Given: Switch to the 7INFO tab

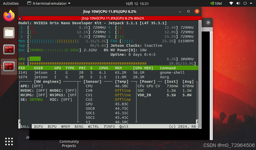Looking at the screenshot, I should pos(109,126).
